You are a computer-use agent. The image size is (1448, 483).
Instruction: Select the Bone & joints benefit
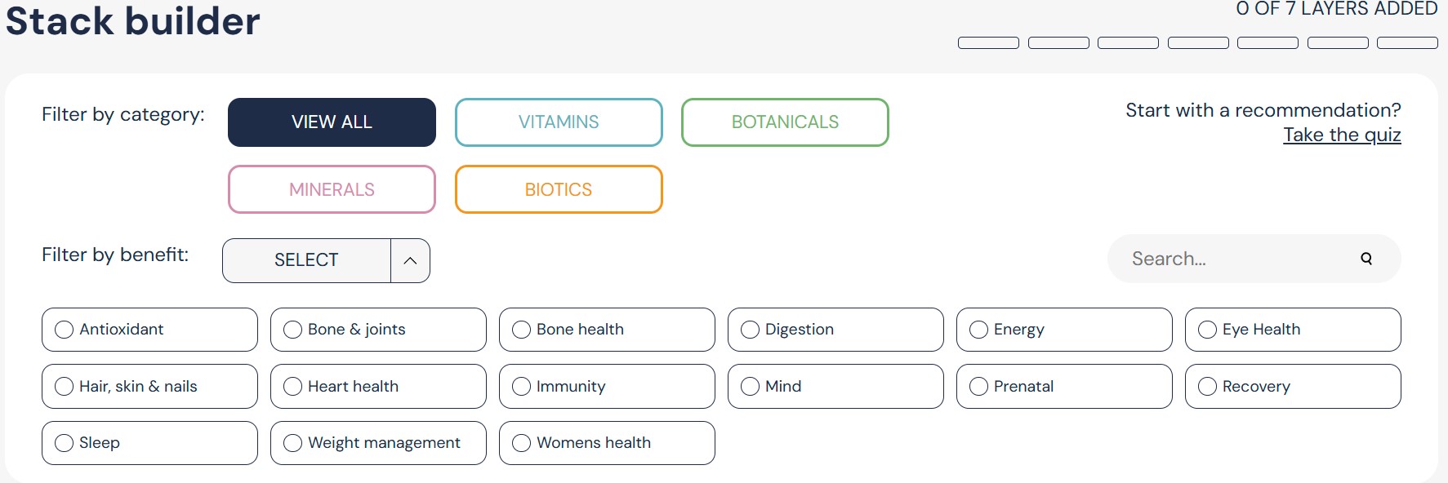(x=378, y=330)
